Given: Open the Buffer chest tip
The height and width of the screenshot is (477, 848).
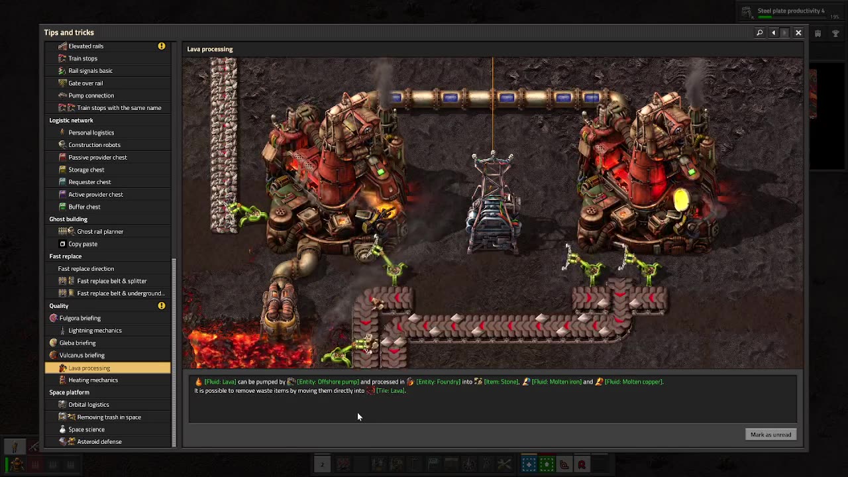Looking at the screenshot, I should pyautogui.click(x=107, y=207).
